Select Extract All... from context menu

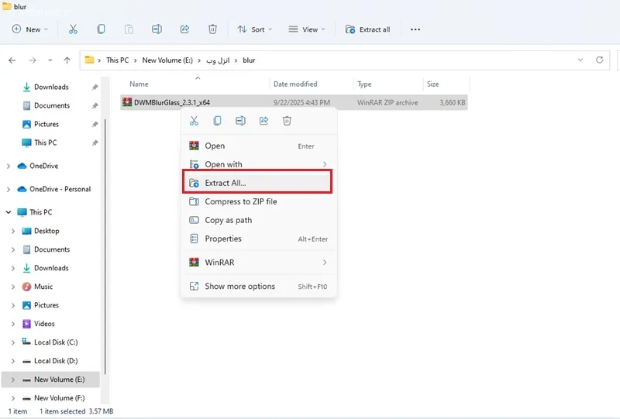(x=257, y=183)
